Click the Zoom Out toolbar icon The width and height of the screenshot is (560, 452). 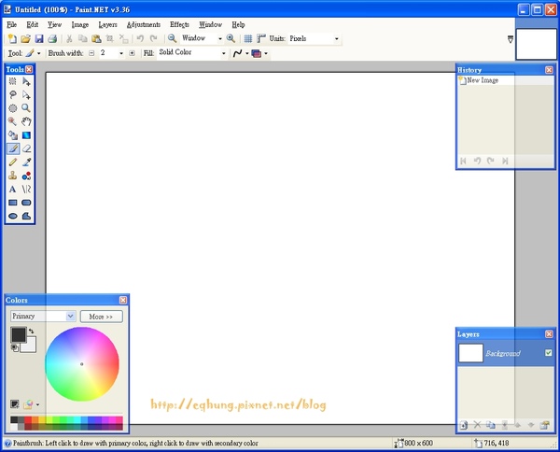point(172,38)
